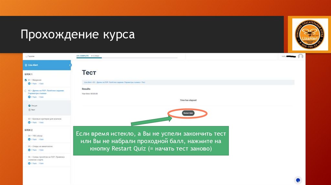The image size is (331, 185).
Task: Click the Тест quiz icon in sidebar
Action: tap(29, 110)
